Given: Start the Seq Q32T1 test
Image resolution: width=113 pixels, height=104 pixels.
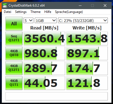Looking at the screenshot, I should click(14, 39).
